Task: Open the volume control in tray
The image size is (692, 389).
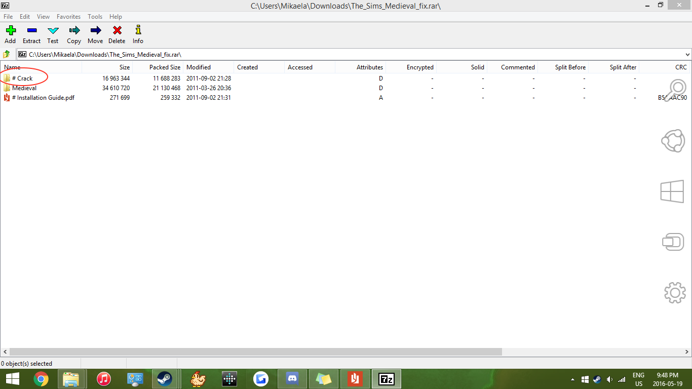Action: [x=609, y=379]
